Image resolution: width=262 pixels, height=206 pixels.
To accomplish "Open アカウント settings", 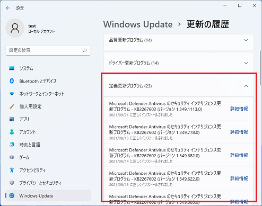I will coord(48,132).
